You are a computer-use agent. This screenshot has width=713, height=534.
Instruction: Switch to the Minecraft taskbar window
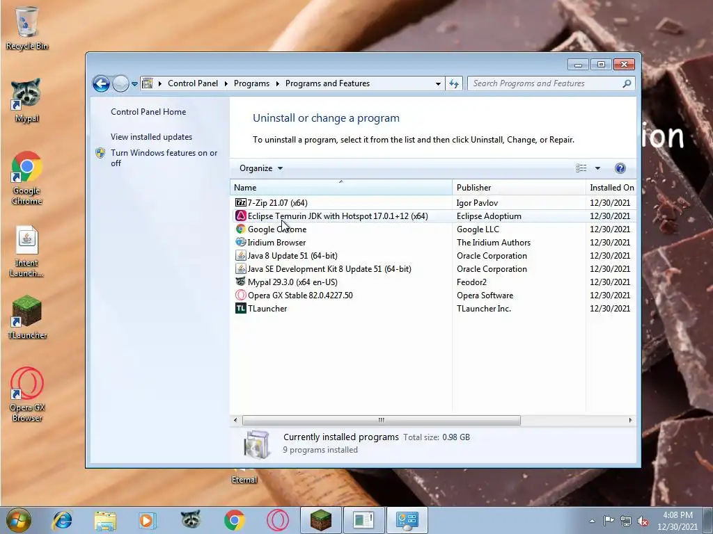point(321,520)
